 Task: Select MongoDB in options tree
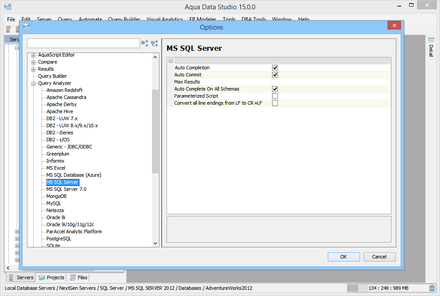click(x=57, y=196)
